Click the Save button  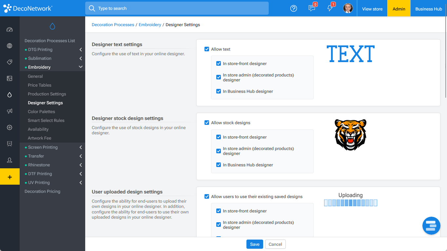click(255, 244)
